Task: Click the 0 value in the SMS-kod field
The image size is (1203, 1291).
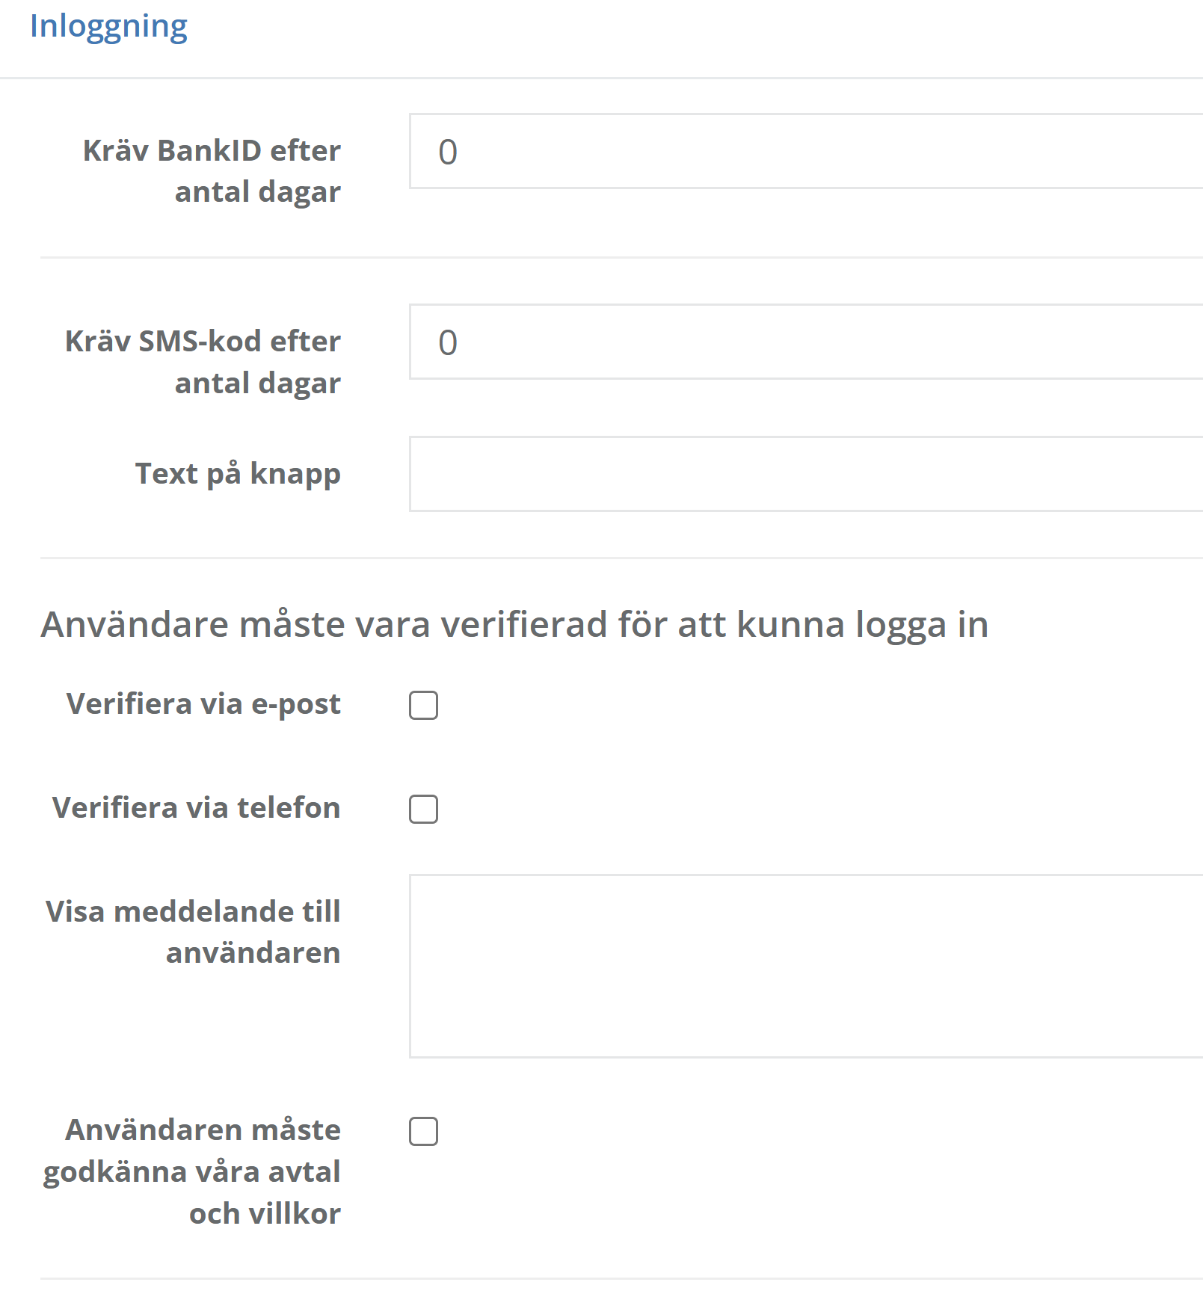Action: tap(447, 343)
